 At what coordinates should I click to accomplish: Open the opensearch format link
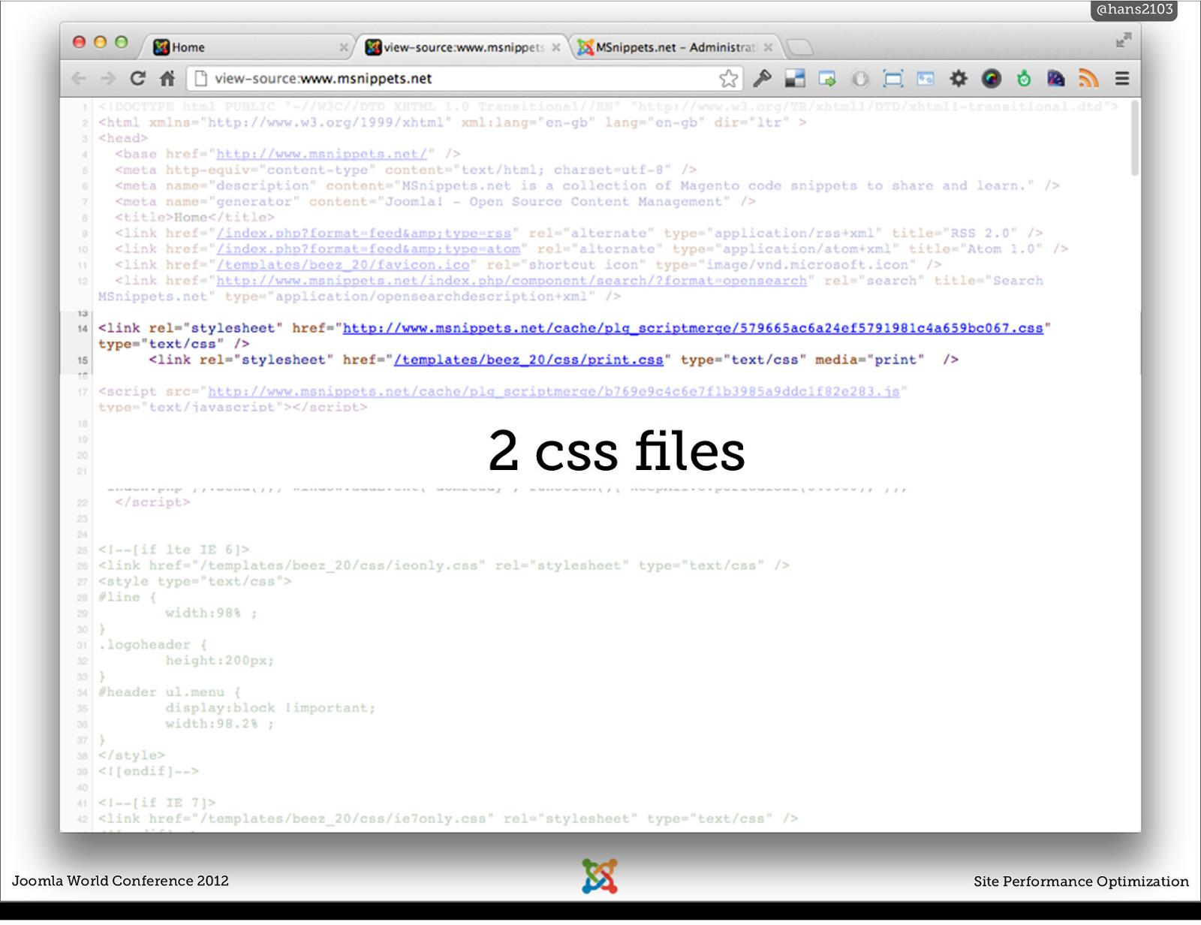point(511,281)
